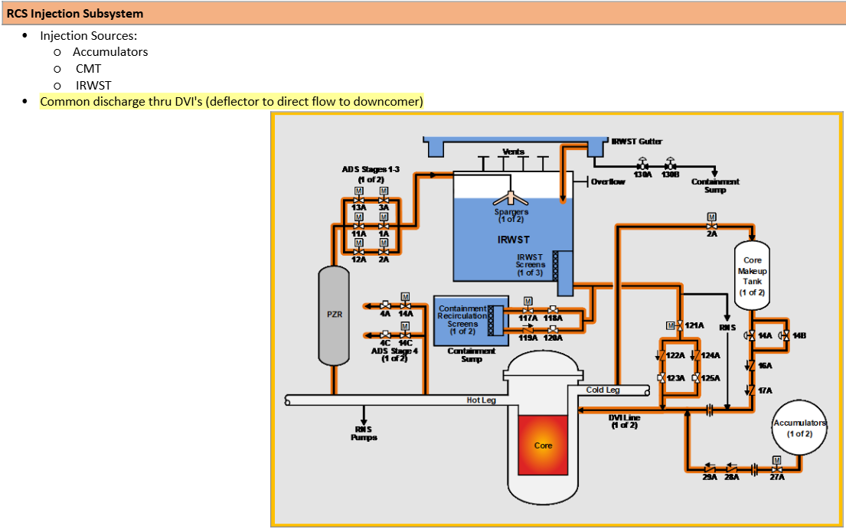Viewport: 846px width, 529px height.
Task: Select the 'Injection Sources:' bullet text
Action: tap(89, 35)
